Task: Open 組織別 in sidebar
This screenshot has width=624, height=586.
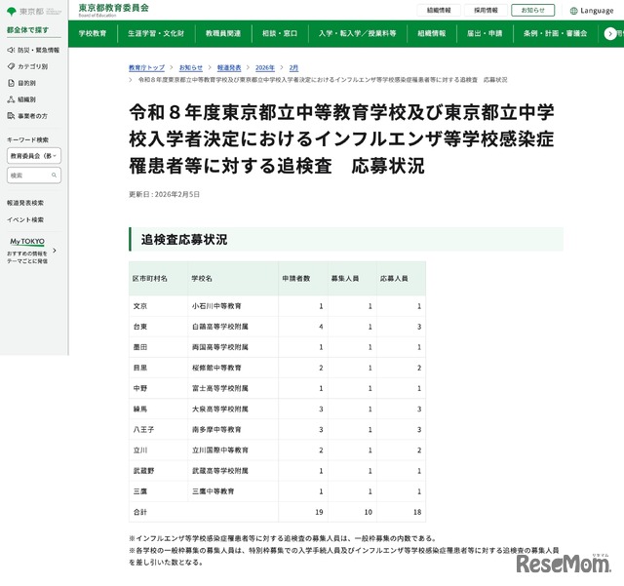Action: point(26,99)
